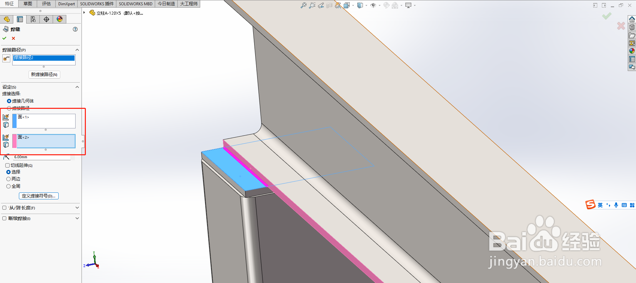Viewport: 636px width, 283px height.
Task: Click the 6.00mm bead size field
Action: [42, 157]
